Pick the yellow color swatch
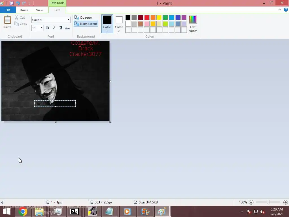This screenshot has width=289, height=217. click(159, 18)
